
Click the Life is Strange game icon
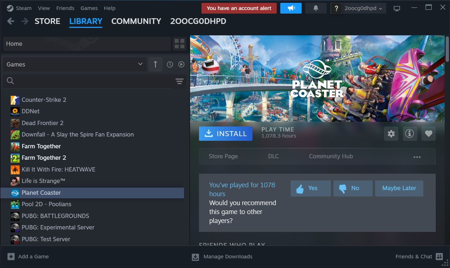(15, 181)
